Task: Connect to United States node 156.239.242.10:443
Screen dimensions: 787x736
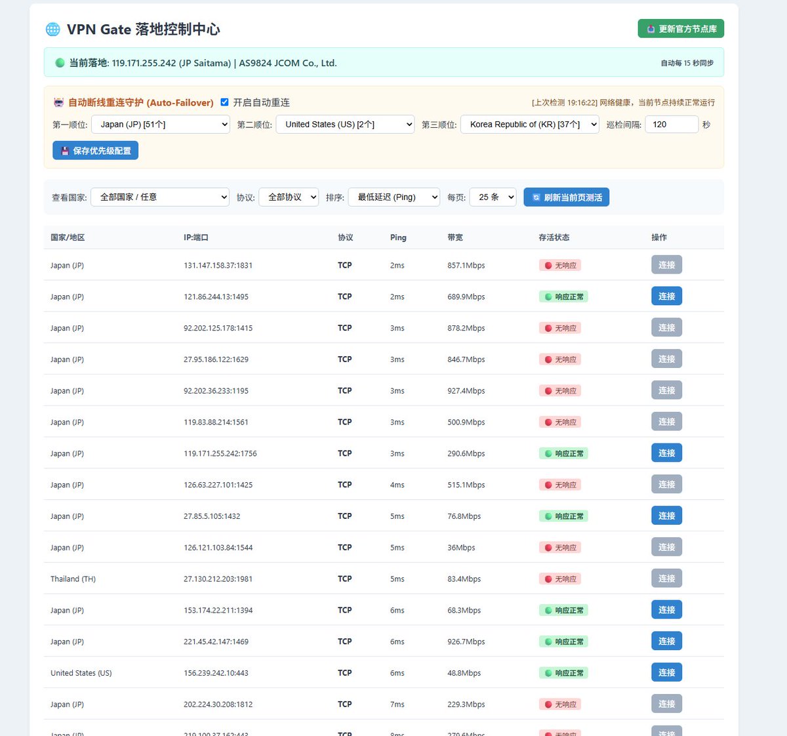Action: tap(666, 672)
